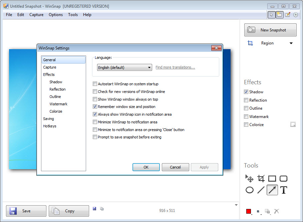Click the blue crop icon beside Region
Viewport: 303px width, 222px height.
pyautogui.click(x=250, y=43)
